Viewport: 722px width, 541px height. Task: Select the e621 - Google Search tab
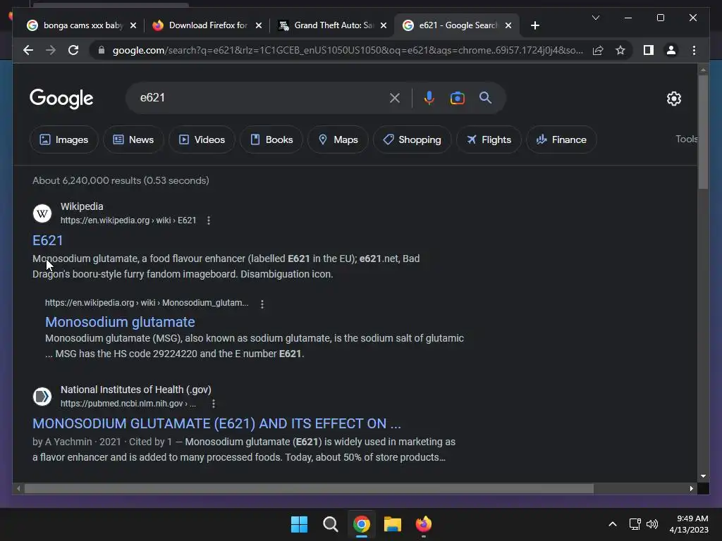457,25
